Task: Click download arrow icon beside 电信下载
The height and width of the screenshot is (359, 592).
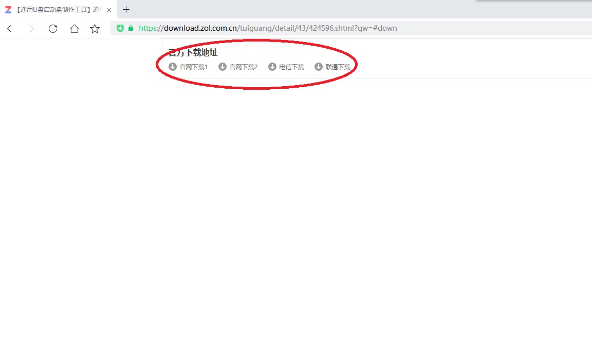Action: [272, 67]
